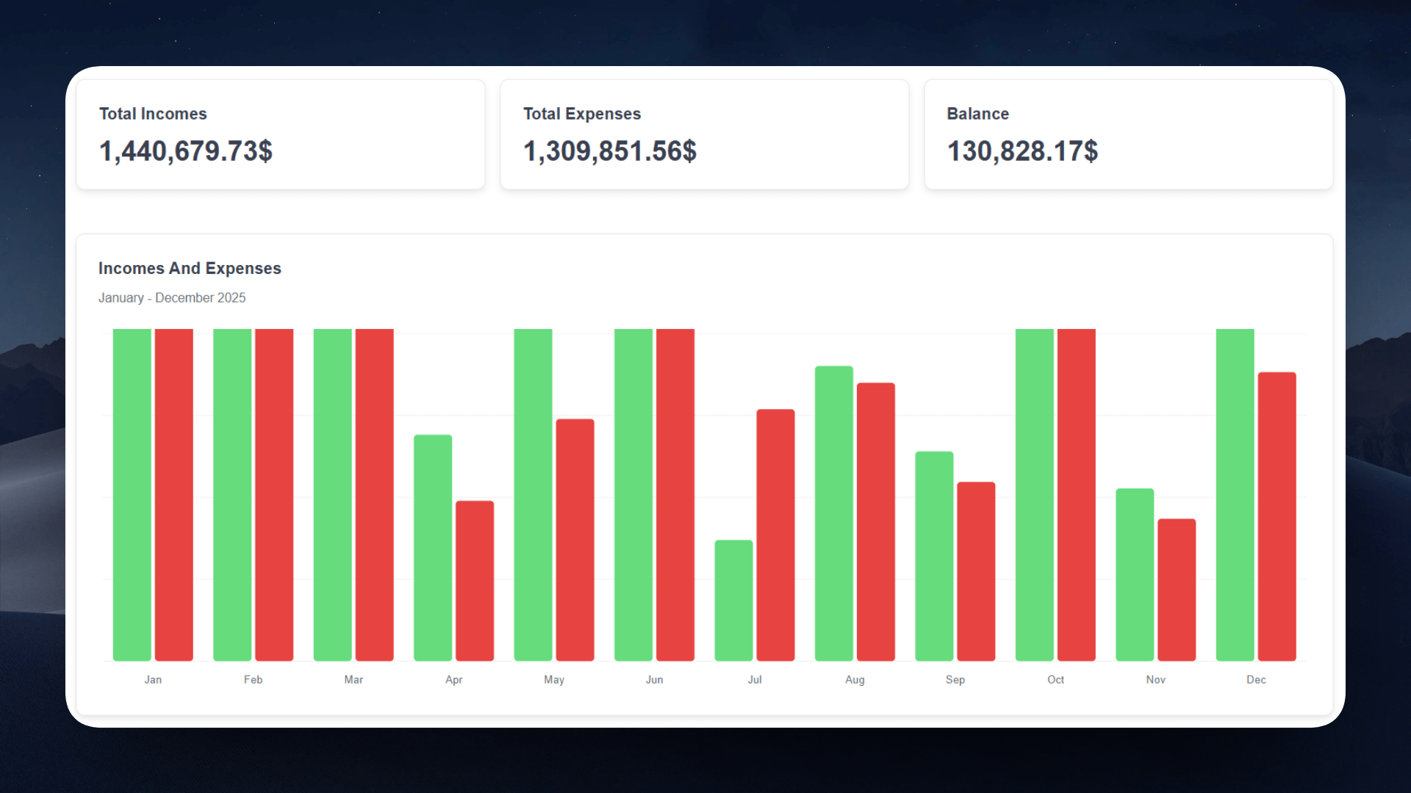Click the short green July income bar
1411x793 pixels.
(733, 601)
